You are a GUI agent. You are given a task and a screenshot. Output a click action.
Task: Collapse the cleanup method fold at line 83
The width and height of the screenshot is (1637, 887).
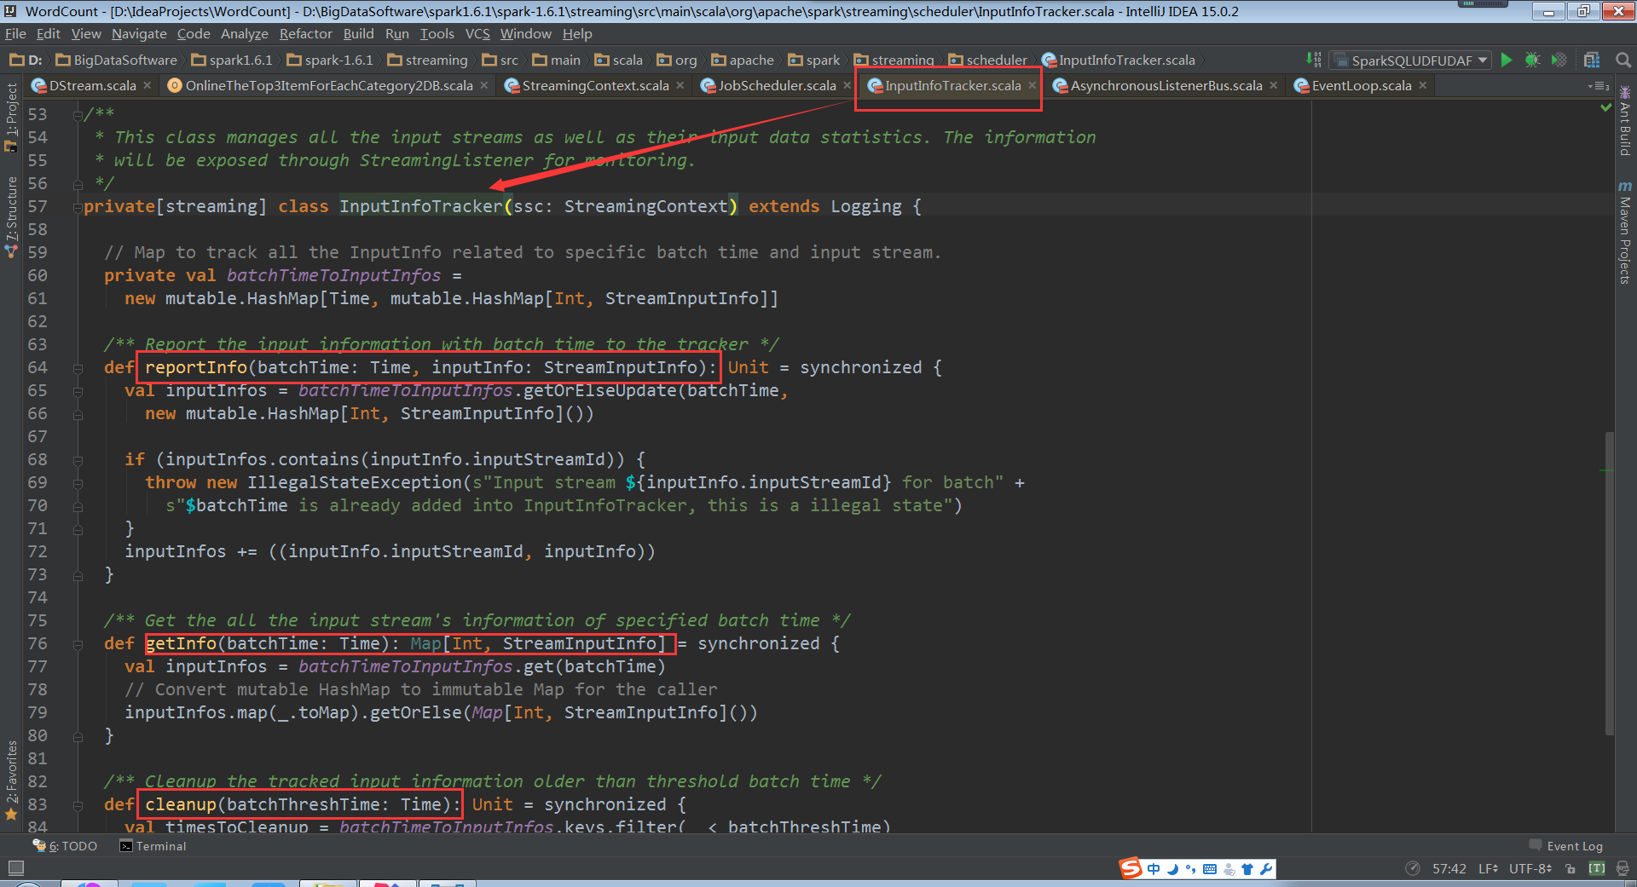coord(78,805)
